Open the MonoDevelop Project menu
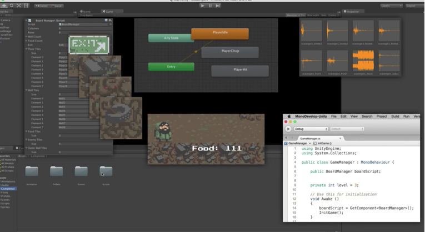Image resolution: width=425 pixels, height=232 pixels. click(382, 117)
